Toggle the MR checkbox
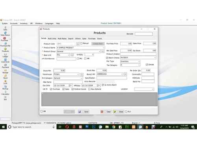 pos(85,58)
